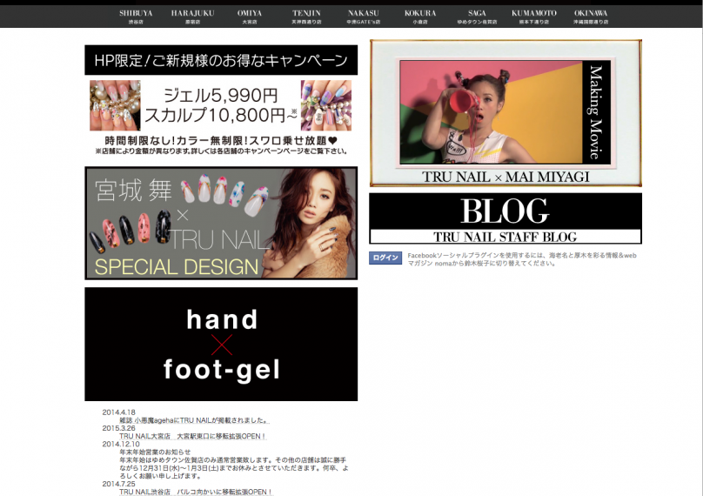Go to the OMIYA store page
The width and height of the screenshot is (703, 496).
[250, 17]
